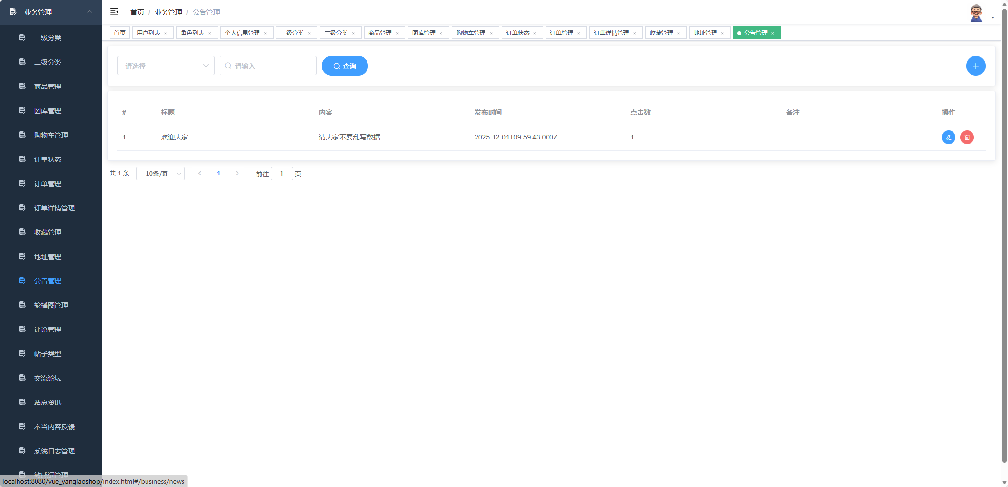Image resolution: width=1008 pixels, height=487 pixels.
Task: Click the document icon beside 图库管理 in sidebar
Action: (22, 110)
